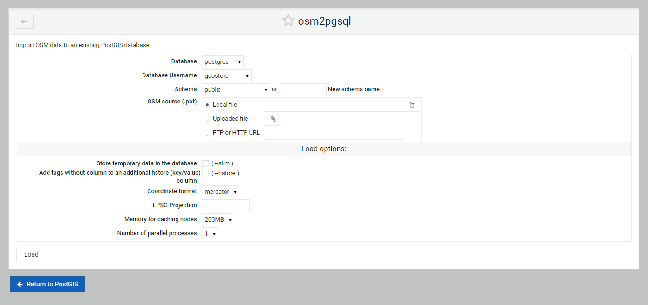Open the Memory for caching nodes dropdown

(218, 220)
